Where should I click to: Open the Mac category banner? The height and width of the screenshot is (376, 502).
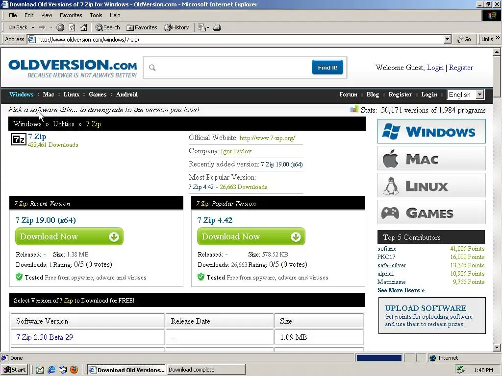(x=431, y=158)
